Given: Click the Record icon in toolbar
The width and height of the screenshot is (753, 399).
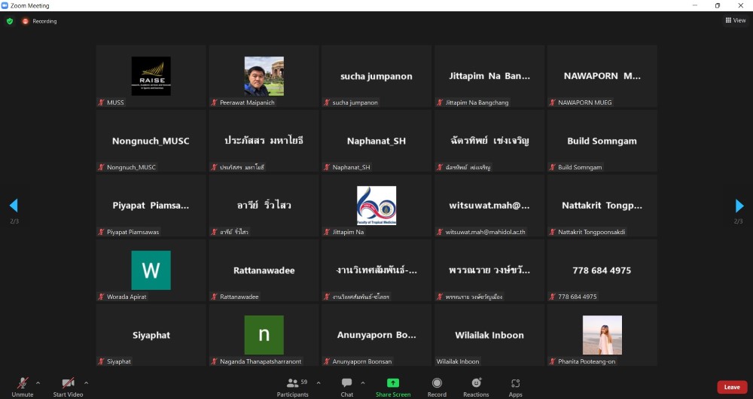Looking at the screenshot, I should 437,386.
